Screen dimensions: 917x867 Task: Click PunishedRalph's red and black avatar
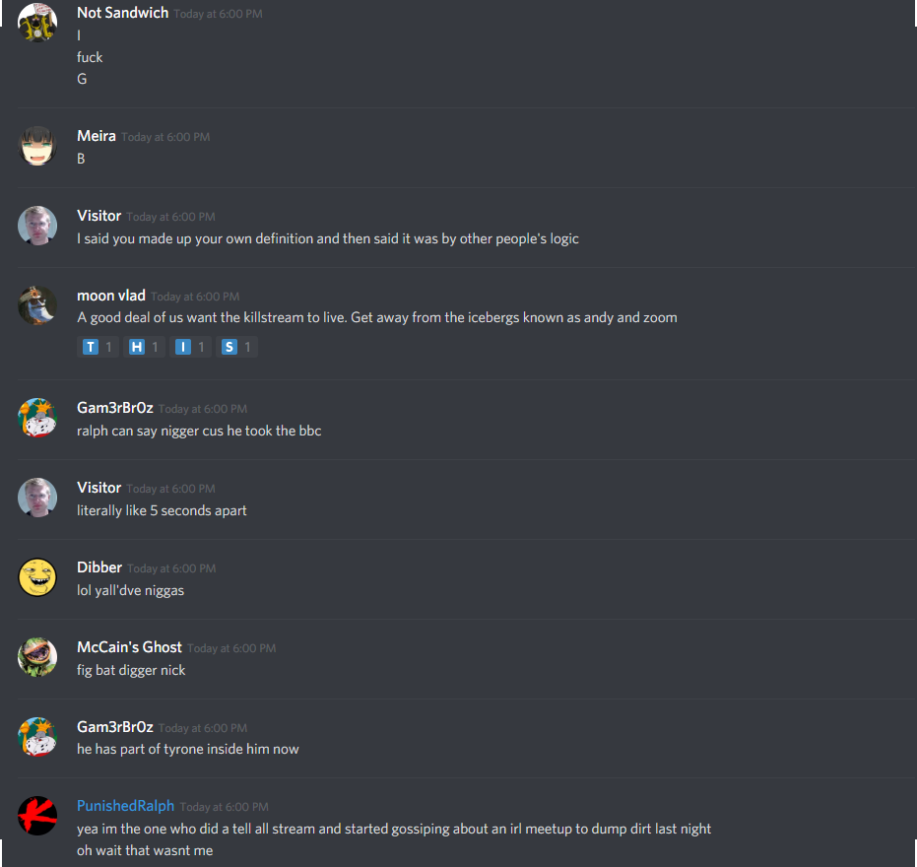(x=37, y=816)
